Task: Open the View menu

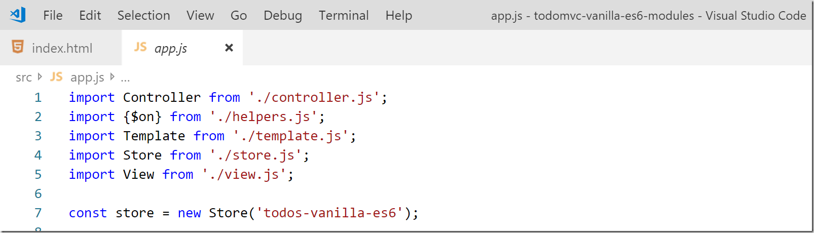Action: point(200,16)
